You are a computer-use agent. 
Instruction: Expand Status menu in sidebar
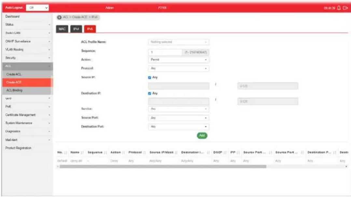pyautogui.click(x=28, y=25)
